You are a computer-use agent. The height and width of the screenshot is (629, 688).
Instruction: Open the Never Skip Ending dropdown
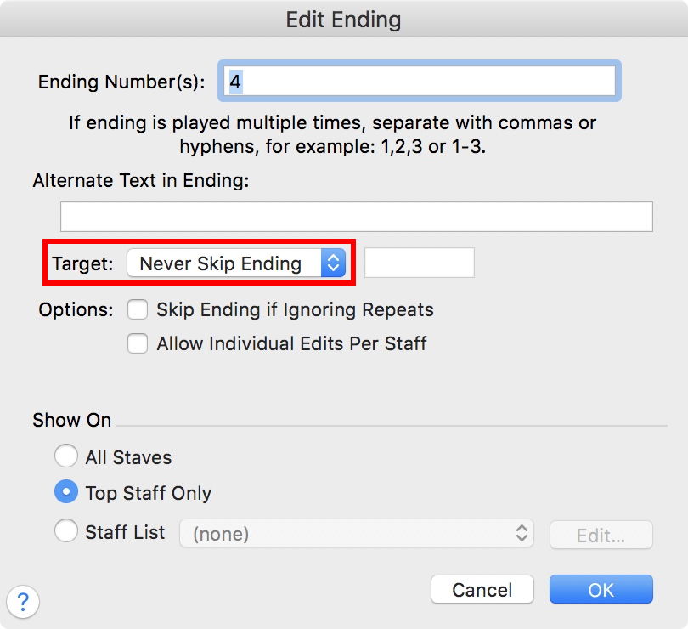point(235,263)
